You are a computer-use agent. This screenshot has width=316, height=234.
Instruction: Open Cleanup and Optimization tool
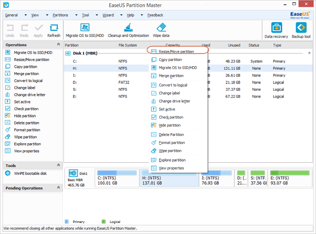coord(129,30)
